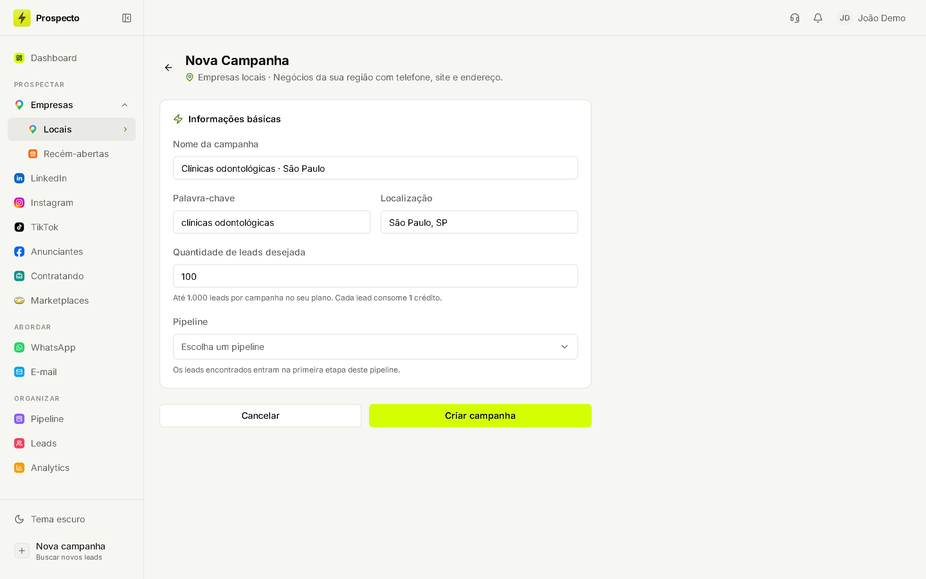Viewport: 926px width, 579px height.
Task: Open notifications bell icon
Action: [818, 18]
